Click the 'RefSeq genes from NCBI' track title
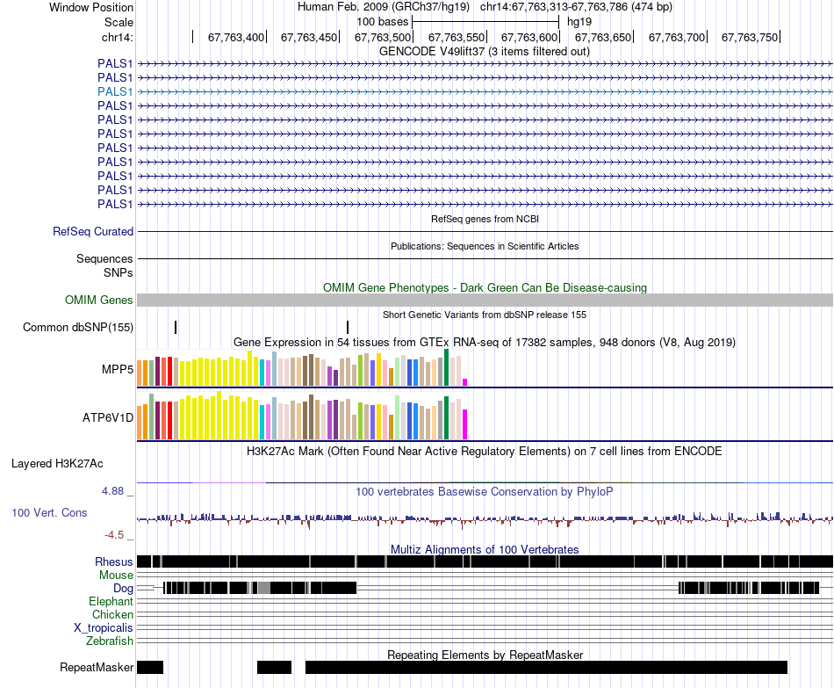The width and height of the screenshot is (834, 688). tap(485, 219)
